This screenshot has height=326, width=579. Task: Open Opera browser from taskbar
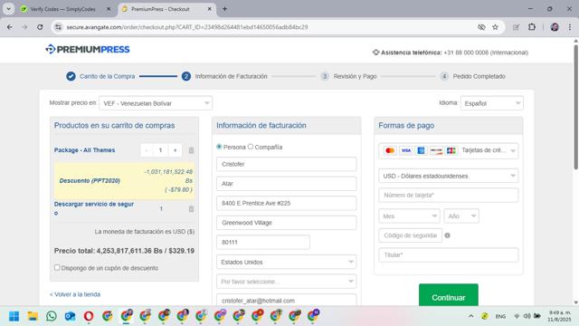pos(89,316)
